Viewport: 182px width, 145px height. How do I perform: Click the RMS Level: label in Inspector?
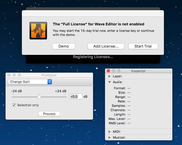(117, 123)
